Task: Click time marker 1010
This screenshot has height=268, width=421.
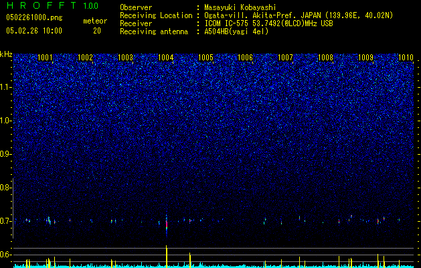Action: 406,58
